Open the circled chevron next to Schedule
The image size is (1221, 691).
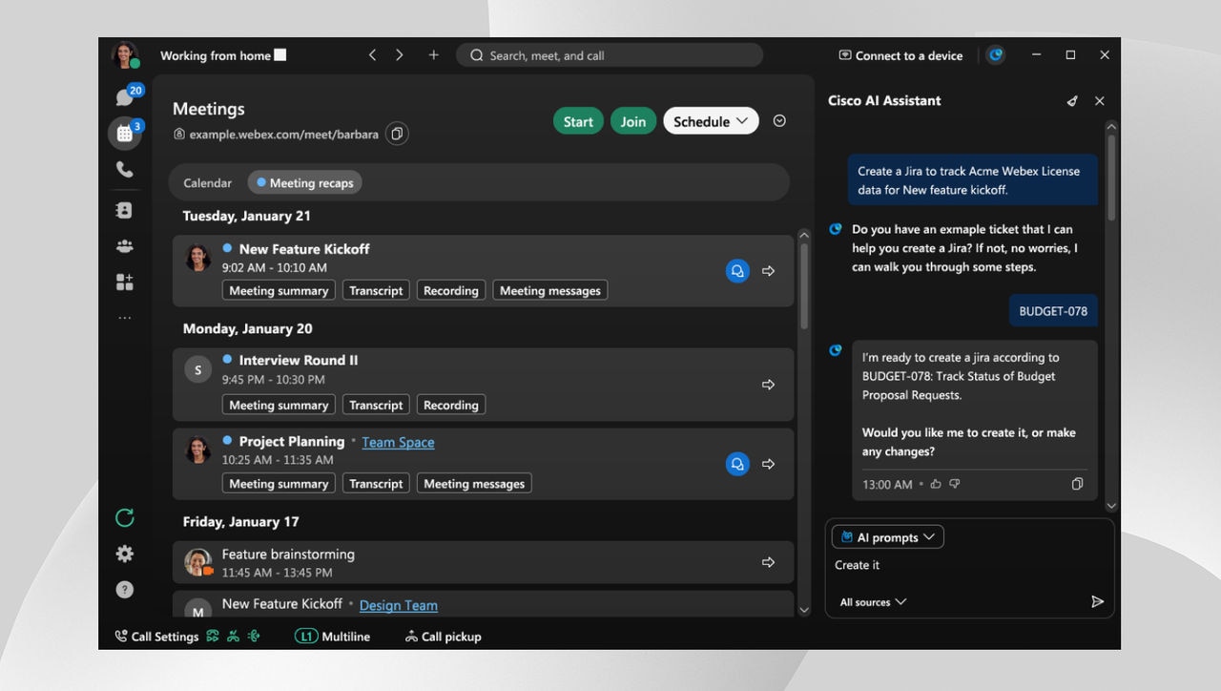pos(779,121)
